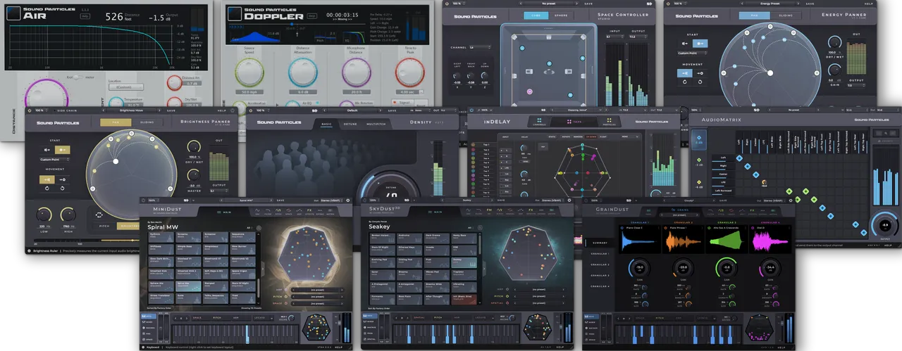
Task: Toggle the feet/meter switch in Air plugin
Action: (77, 77)
